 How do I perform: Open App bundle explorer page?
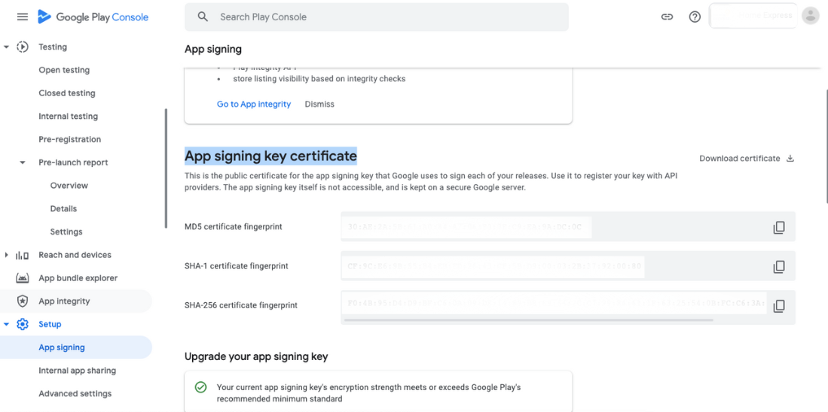78,278
